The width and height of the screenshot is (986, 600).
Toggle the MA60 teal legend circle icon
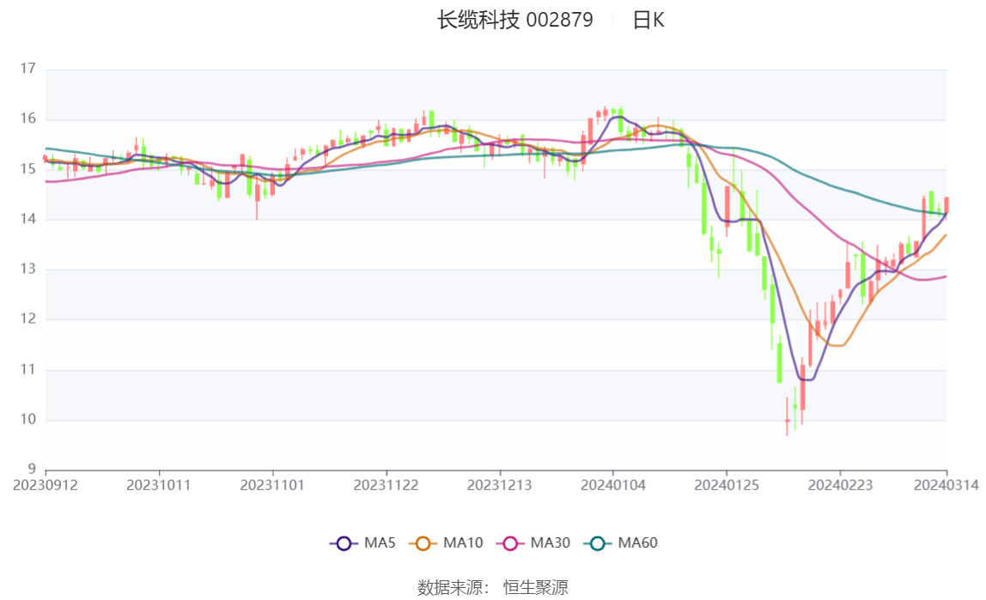pyautogui.click(x=598, y=543)
